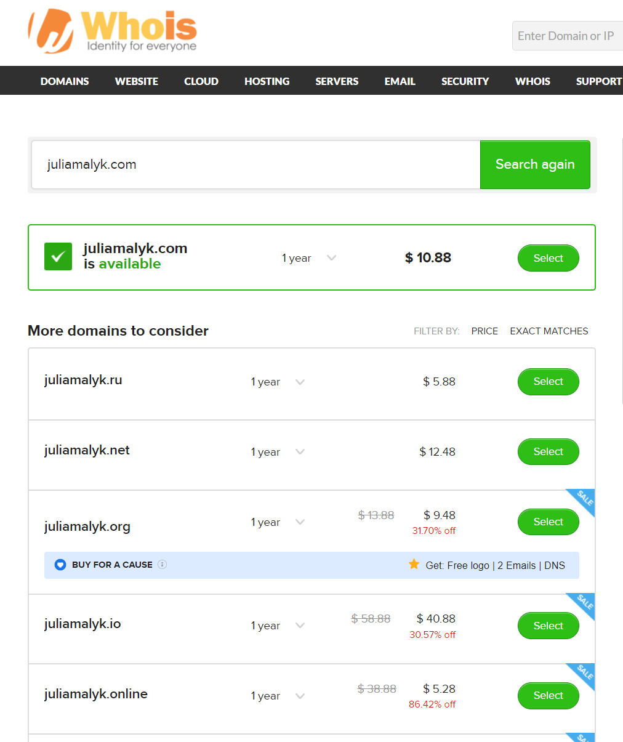Click the juliamalyk.org domain name
Image resolution: width=623 pixels, height=742 pixels.
click(87, 526)
